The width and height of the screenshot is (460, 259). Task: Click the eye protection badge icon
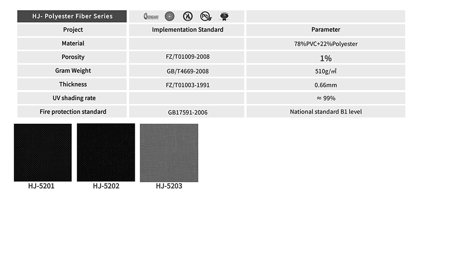tap(224, 17)
